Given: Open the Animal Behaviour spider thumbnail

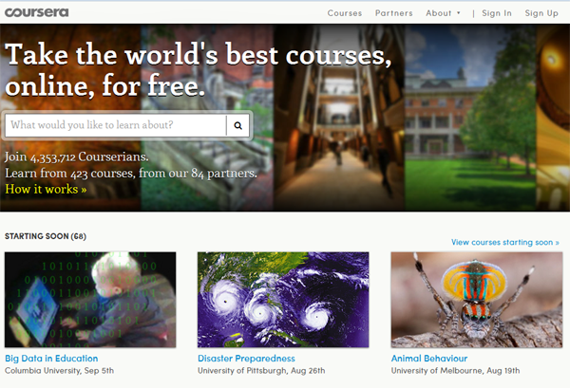Looking at the screenshot, I should 477,300.
